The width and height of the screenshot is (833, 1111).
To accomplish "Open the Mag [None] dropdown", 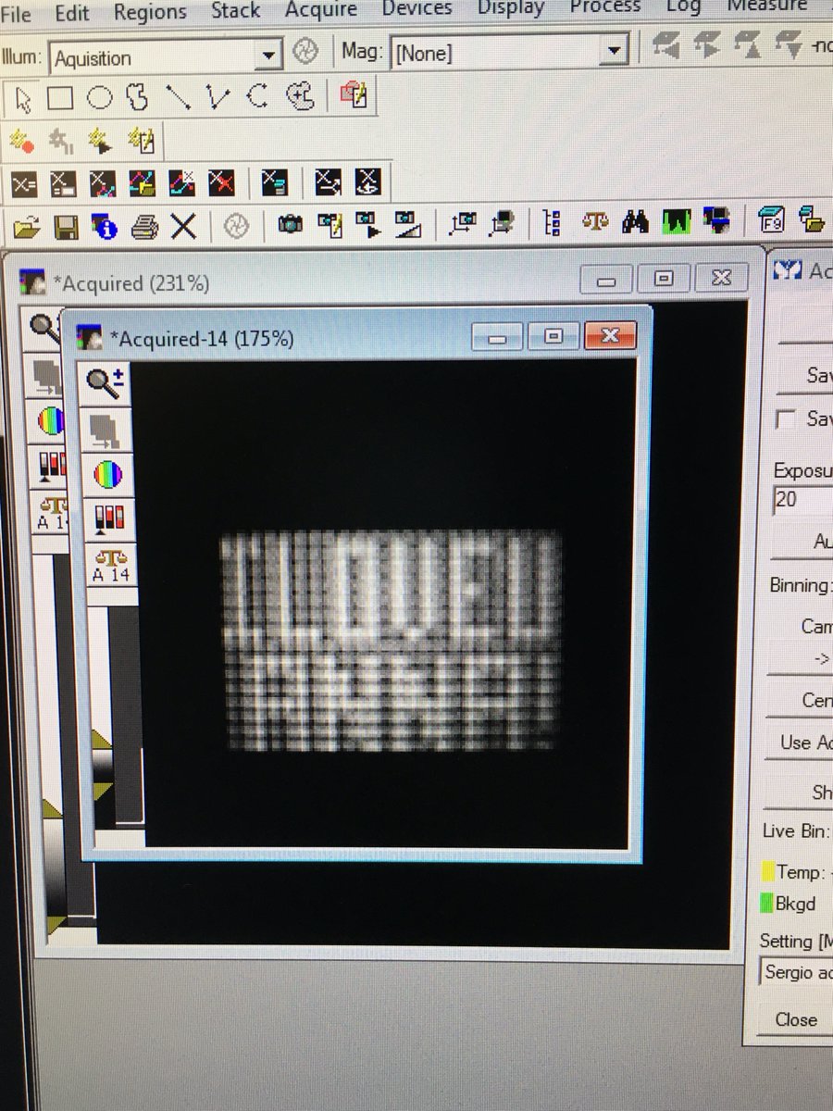I will [614, 50].
